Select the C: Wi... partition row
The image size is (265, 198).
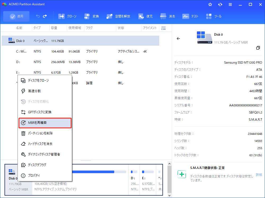click(x=81, y=51)
